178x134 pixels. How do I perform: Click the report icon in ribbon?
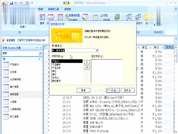(x=96, y=17)
